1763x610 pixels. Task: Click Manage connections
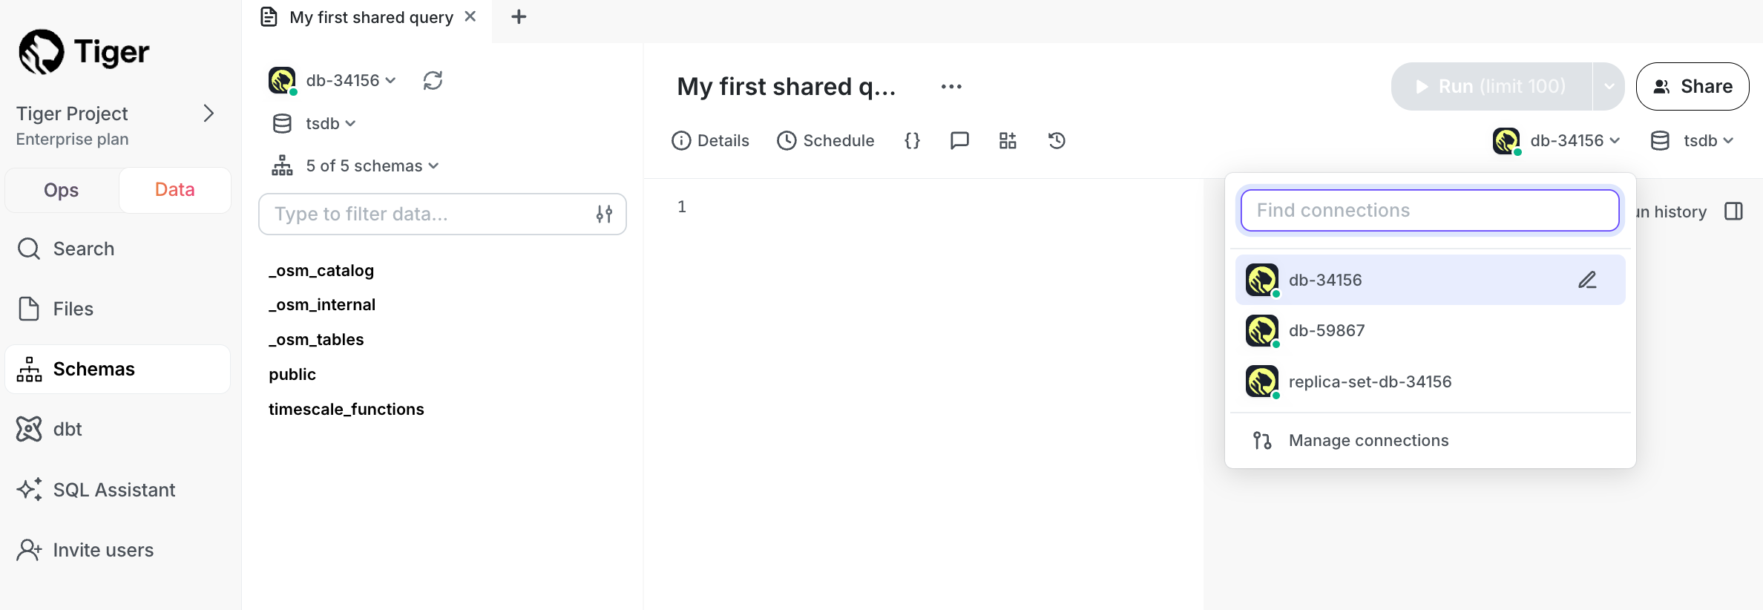pyautogui.click(x=1368, y=440)
